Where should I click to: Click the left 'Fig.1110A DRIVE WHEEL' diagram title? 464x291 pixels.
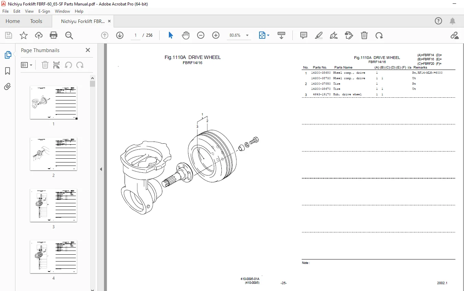(x=193, y=57)
